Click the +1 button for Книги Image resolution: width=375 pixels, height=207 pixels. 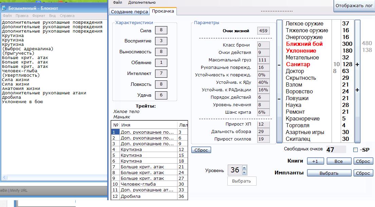tap(315, 162)
